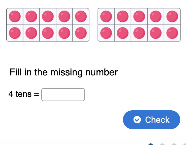Click bottom-left counter in left ten frame
Viewport: 186px width, 145px height.
15,33
